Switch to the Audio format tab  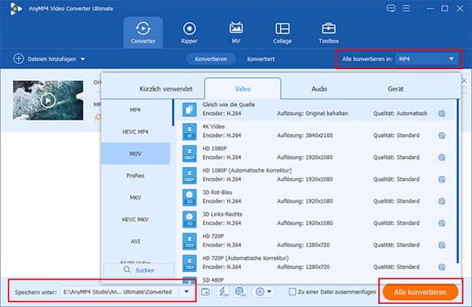click(x=319, y=89)
